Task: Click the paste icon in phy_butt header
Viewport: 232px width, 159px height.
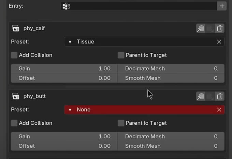Action: click(x=201, y=96)
